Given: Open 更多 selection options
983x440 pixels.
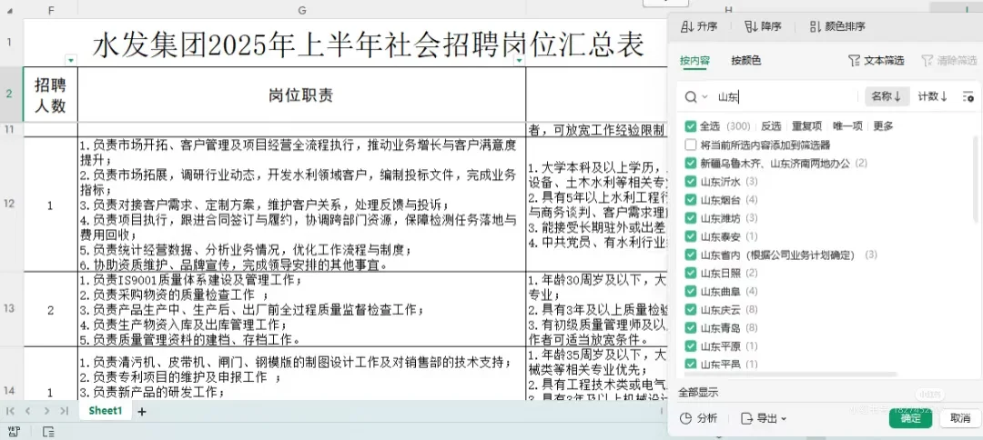Looking at the screenshot, I should [883, 125].
